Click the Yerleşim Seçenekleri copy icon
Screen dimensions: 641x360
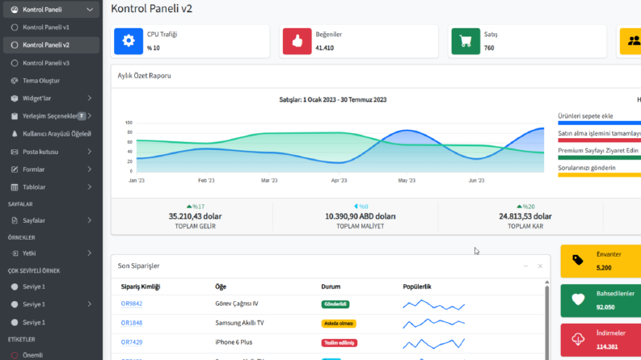(x=15, y=116)
